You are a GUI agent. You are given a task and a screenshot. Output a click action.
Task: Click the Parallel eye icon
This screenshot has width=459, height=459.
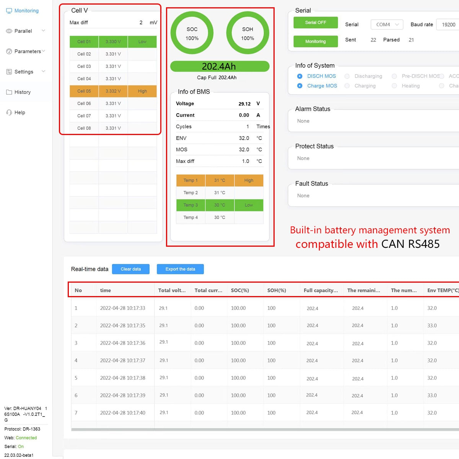pos(9,31)
